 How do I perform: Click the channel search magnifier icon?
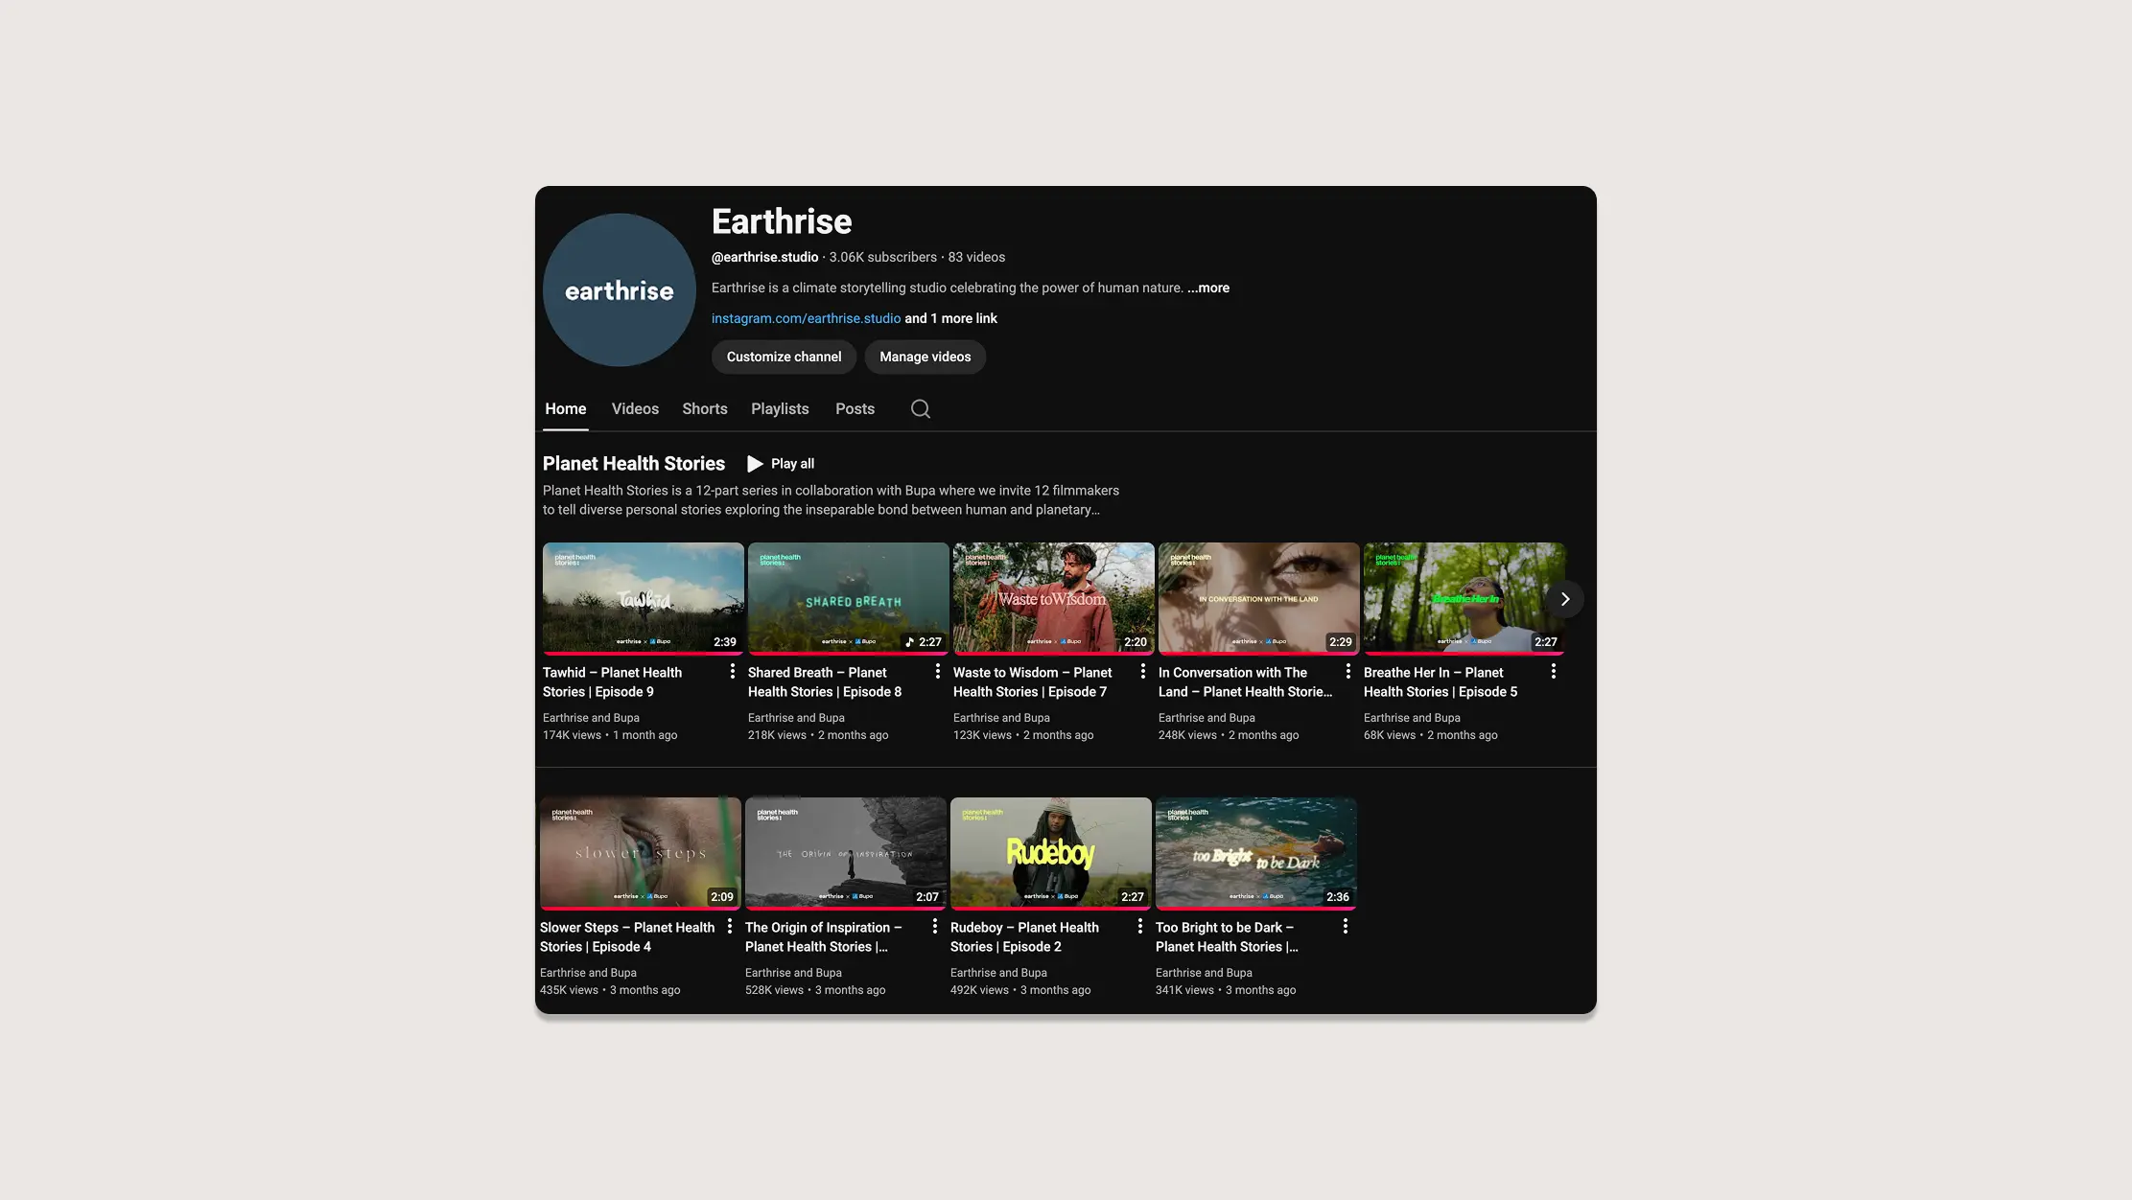pos(920,409)
